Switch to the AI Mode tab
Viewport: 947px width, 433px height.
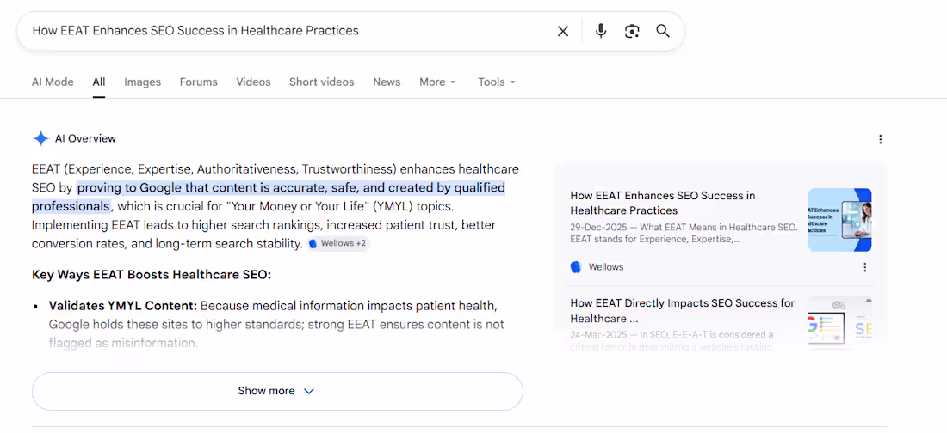(x=53, y=82)
